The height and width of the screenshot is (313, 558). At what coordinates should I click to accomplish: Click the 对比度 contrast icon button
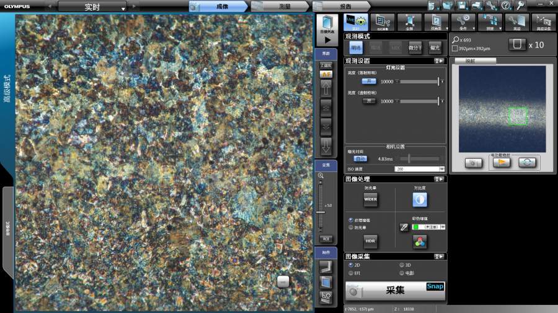pos(420,200)
